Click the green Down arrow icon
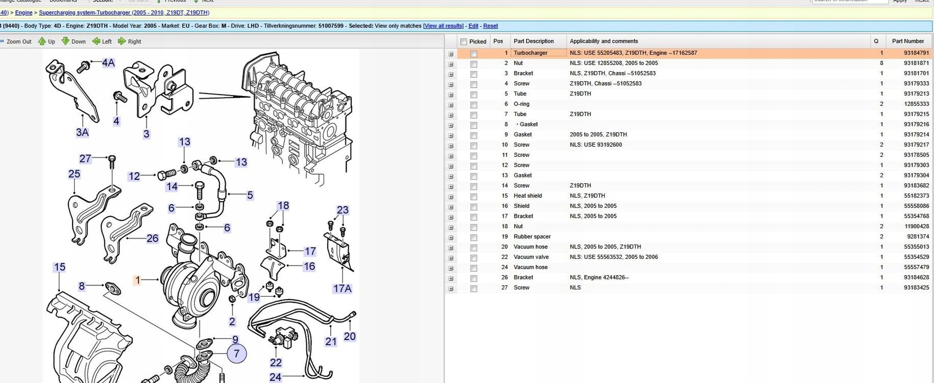This screenshot has height=383, width=934. (x=65, y=41)
